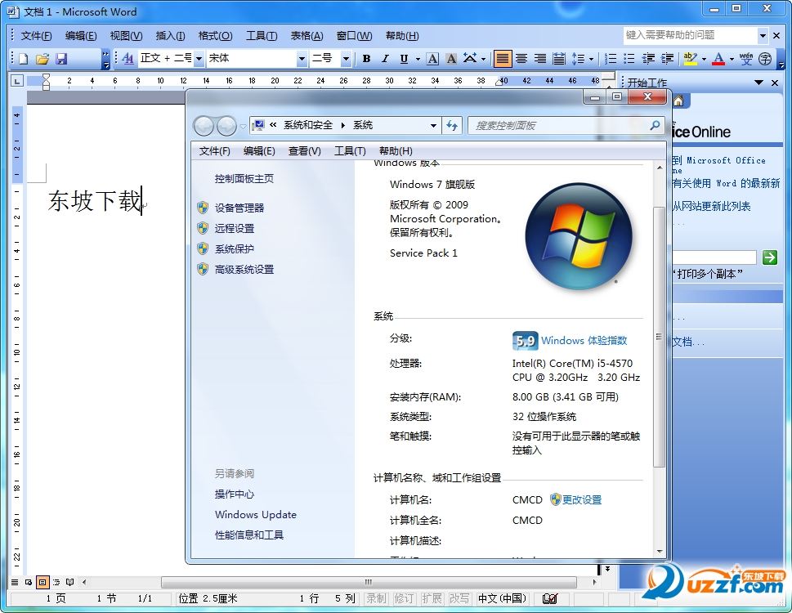Open the Styles and Formatting pane icon
Image resolution: width=792 pixels, height=613 pixels.
[128, 59]
